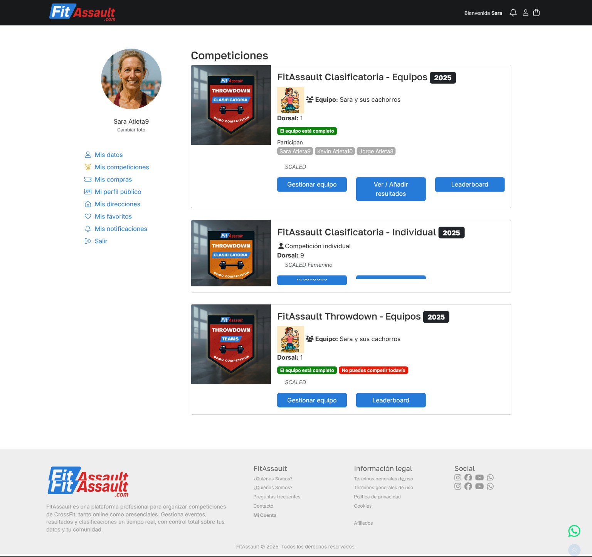Click the heart icon beside Mis favoritos

tap(88, 216)
